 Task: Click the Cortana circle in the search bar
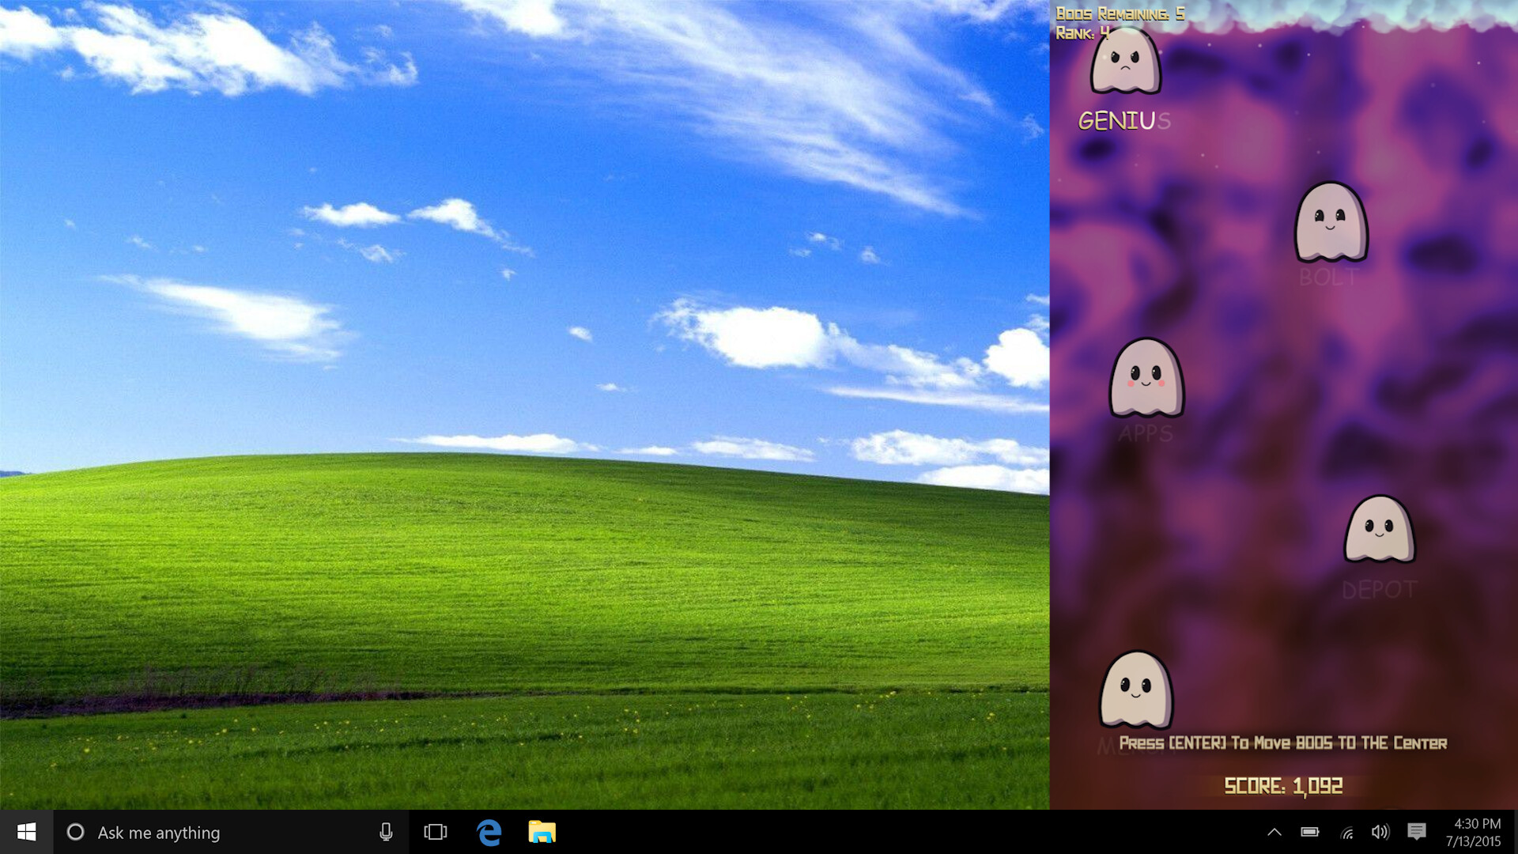[77, 832]
